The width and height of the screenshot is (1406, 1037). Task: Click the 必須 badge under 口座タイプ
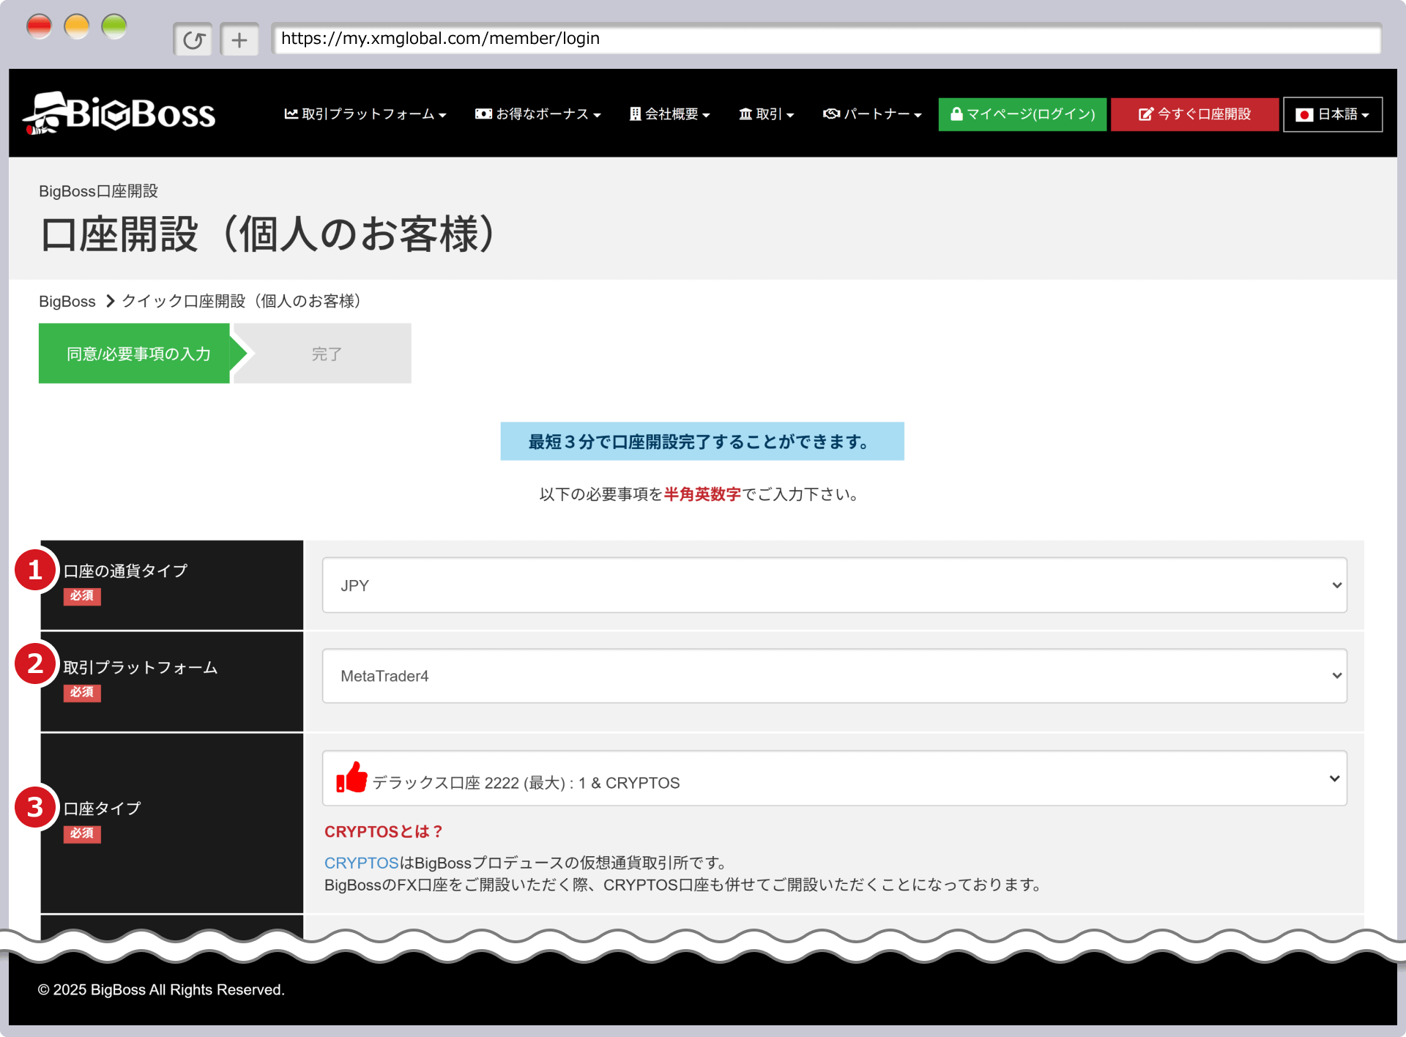(82, 833)
